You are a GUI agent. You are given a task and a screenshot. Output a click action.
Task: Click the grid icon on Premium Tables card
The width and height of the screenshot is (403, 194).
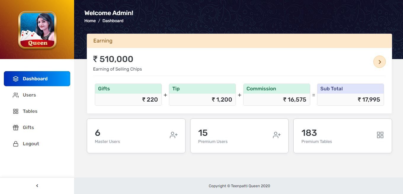click(380, 135)
